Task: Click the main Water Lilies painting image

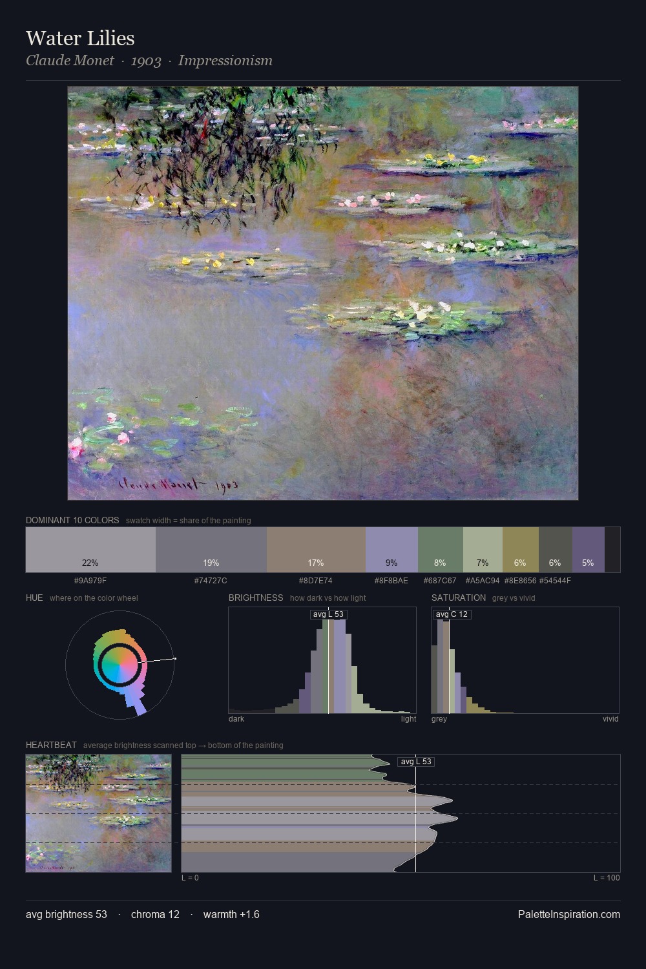Action: point(323,293)
